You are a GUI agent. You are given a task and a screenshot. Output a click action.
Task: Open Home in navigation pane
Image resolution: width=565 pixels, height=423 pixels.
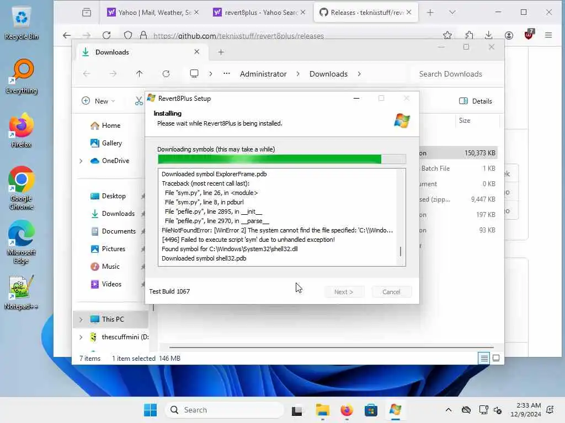[x=111, y=126]
